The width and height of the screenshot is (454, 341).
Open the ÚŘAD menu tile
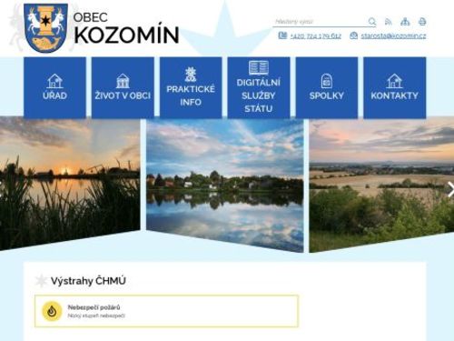[54, 87]
